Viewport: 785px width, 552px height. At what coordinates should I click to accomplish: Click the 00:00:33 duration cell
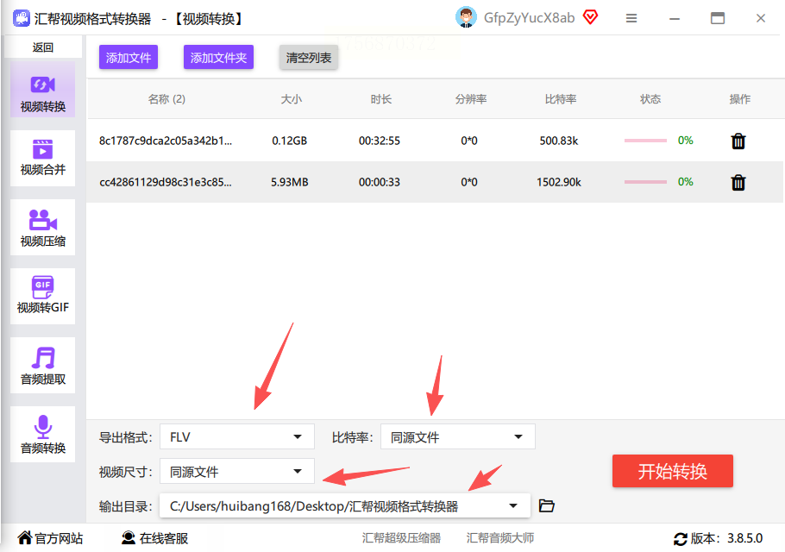coord(379,182)
